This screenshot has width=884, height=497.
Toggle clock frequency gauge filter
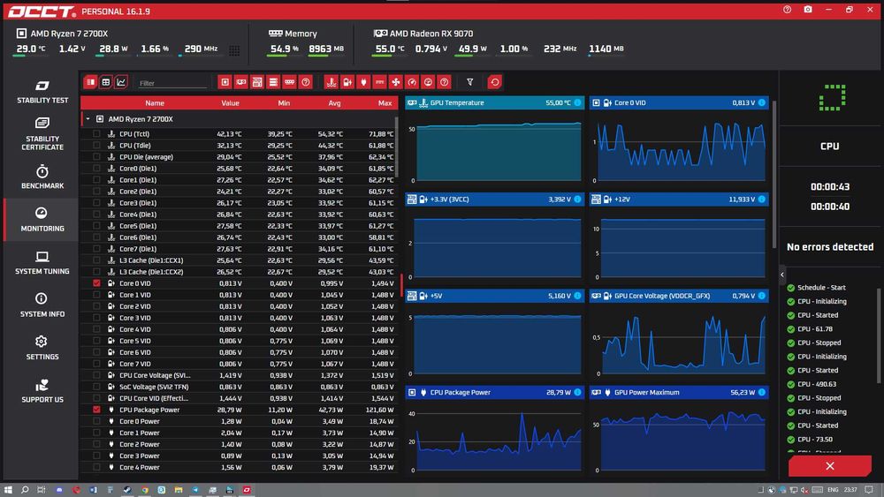[412, 82]
